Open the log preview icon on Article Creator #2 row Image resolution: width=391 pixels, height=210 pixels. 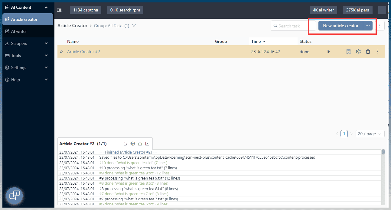pos(348,51)
